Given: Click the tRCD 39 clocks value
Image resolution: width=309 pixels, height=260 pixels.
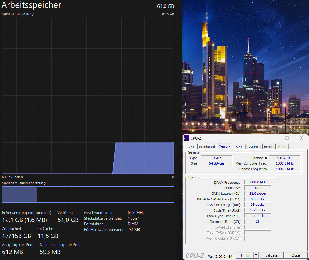Looking at the screenshot, I should (257, 199).
